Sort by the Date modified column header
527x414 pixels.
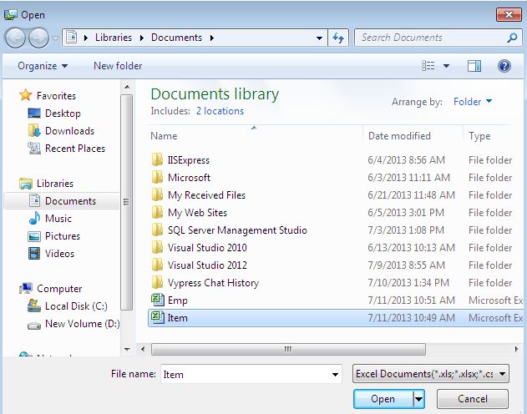(399, 136)
